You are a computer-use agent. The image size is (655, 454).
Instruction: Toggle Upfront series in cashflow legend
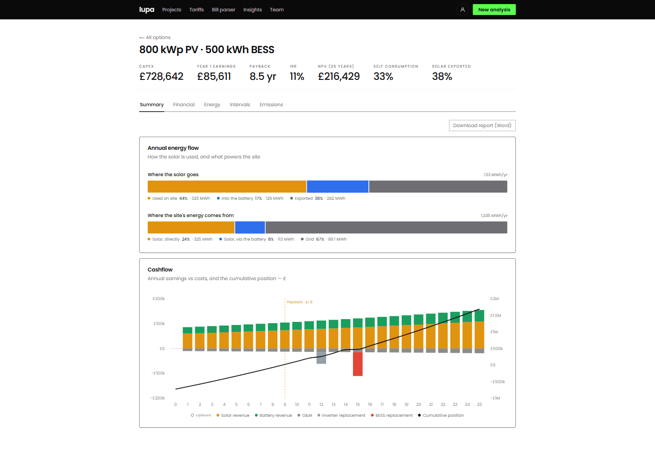click(x=201, y=415)
